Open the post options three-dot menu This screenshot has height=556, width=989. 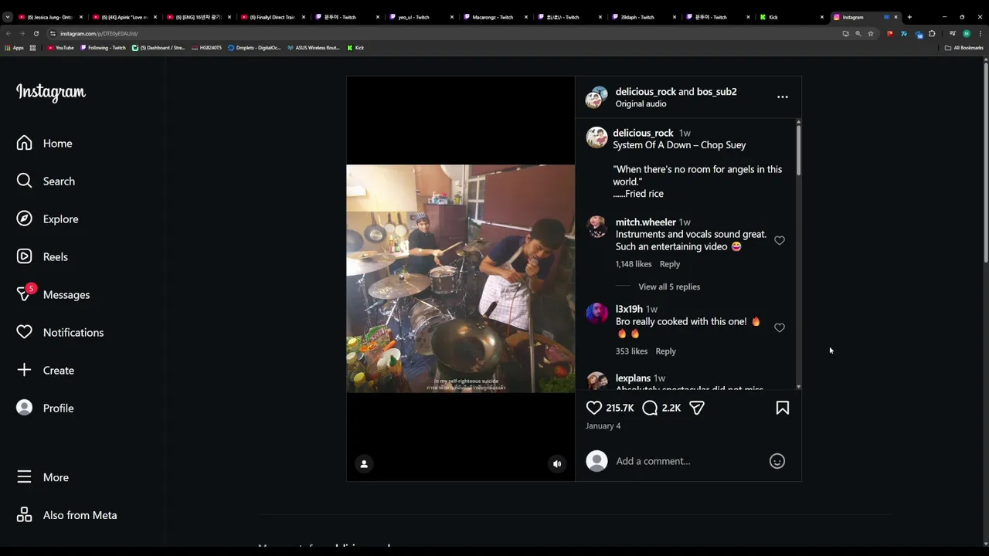(783, 97)
